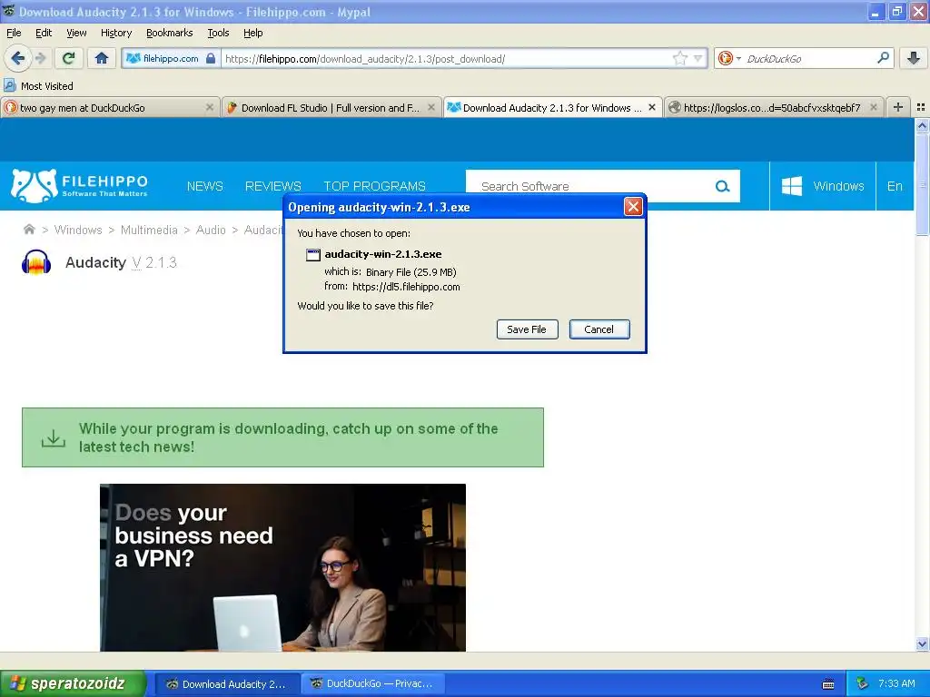Click the page scrollbar down arrow

point(922,643)
